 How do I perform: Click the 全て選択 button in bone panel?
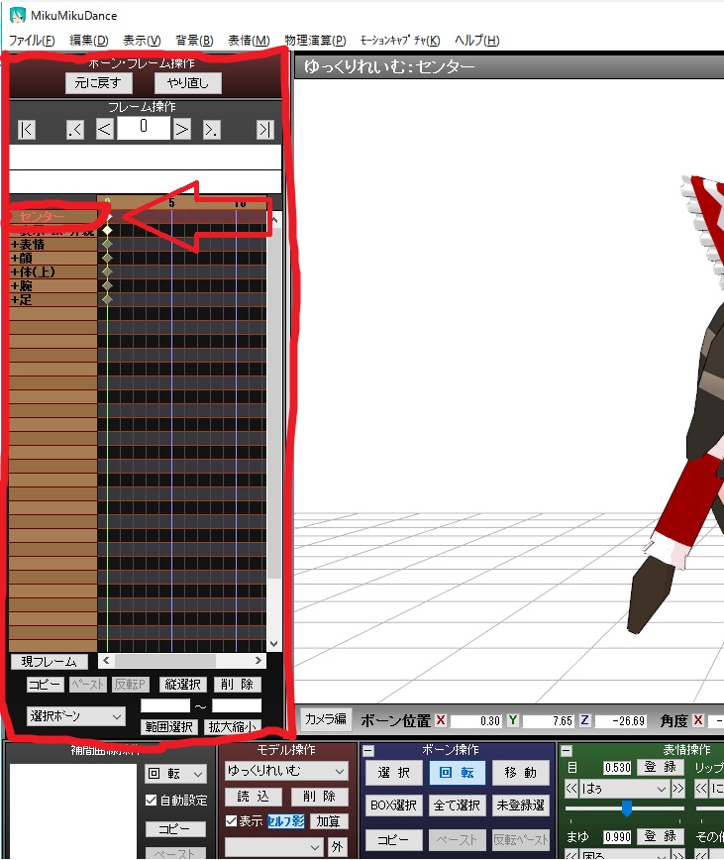pos(457,806)
